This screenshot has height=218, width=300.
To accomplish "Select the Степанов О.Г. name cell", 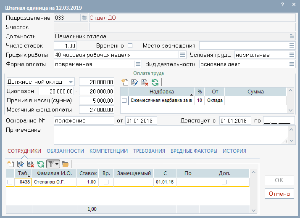I will 54,182.
